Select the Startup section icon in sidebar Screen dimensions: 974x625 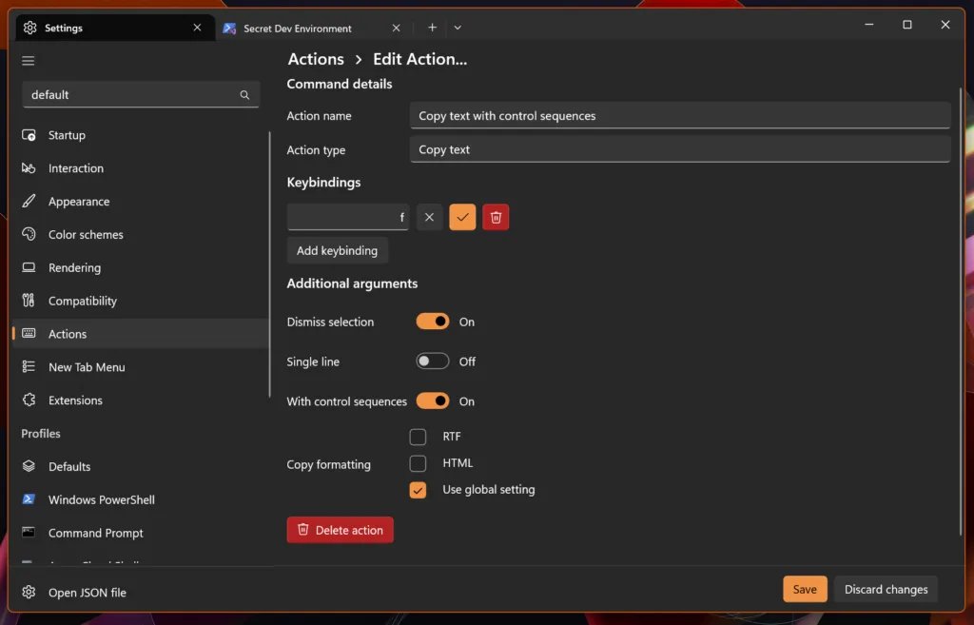point(29,135)
